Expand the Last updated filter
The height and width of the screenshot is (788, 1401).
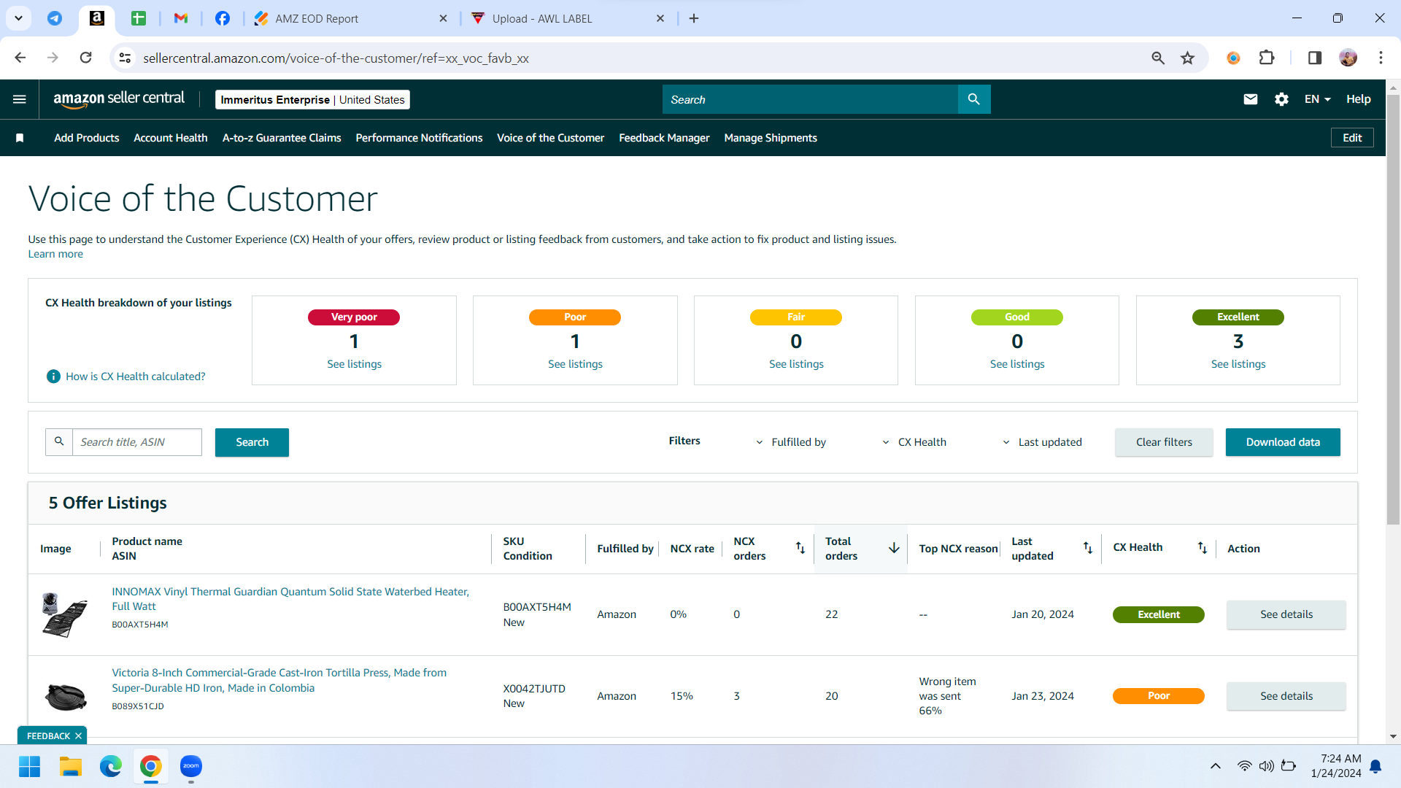(1042, 442)
